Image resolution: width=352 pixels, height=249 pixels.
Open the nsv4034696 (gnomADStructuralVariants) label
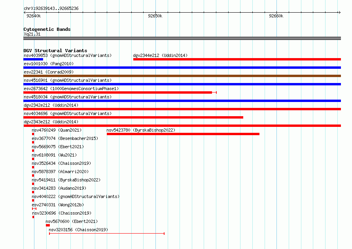click(68, 113)
